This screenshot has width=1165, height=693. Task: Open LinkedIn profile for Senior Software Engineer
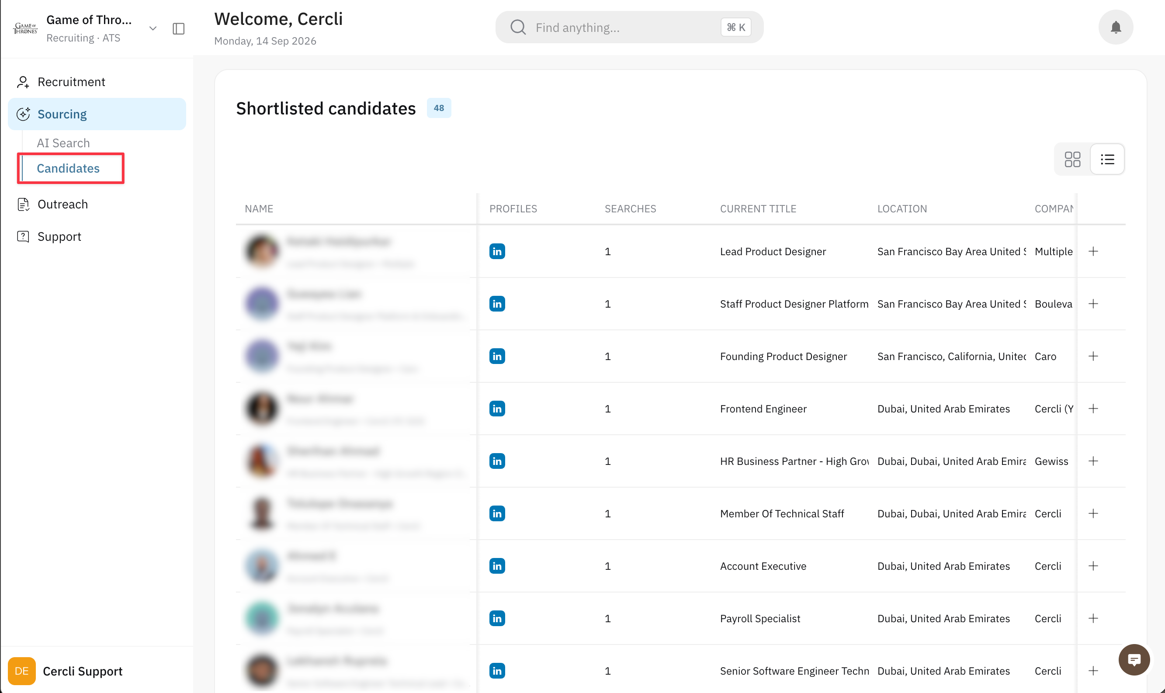coord(497,671)
